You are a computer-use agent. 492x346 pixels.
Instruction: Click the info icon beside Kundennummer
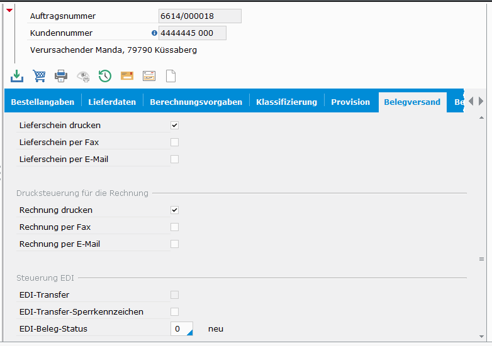point(155,33)
